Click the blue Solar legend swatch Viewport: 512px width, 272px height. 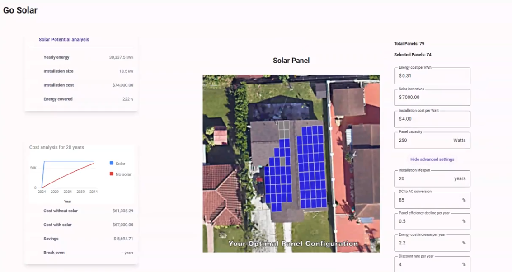tap(112, 163)
